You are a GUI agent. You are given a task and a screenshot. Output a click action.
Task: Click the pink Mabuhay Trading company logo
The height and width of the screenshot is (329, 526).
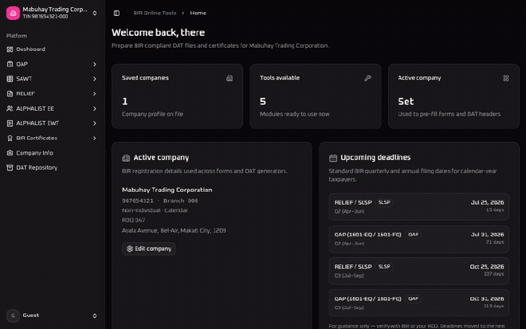pos(13,13)
